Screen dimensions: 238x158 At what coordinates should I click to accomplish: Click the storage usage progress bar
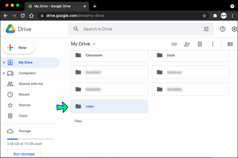(x=30, y=139)
